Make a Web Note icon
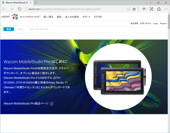This screenshot has height=133, width=170. click(x=152, y=9)
